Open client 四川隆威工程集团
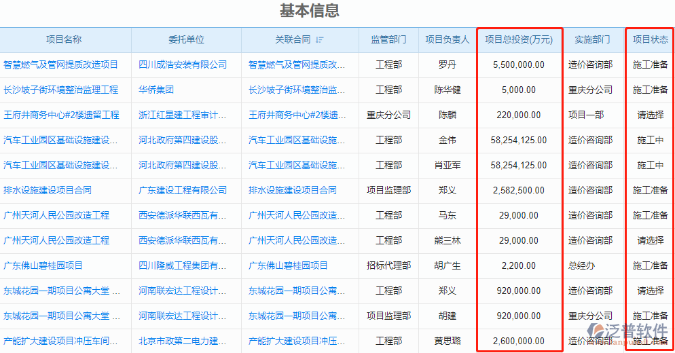Screen dimensions: 675x353 pos(182,265)
